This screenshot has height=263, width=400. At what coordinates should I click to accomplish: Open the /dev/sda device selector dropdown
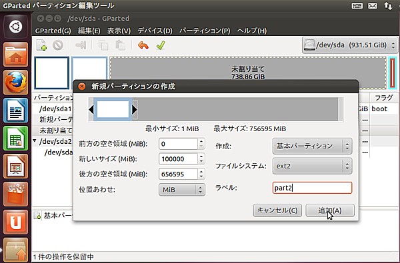click(350, 45)
